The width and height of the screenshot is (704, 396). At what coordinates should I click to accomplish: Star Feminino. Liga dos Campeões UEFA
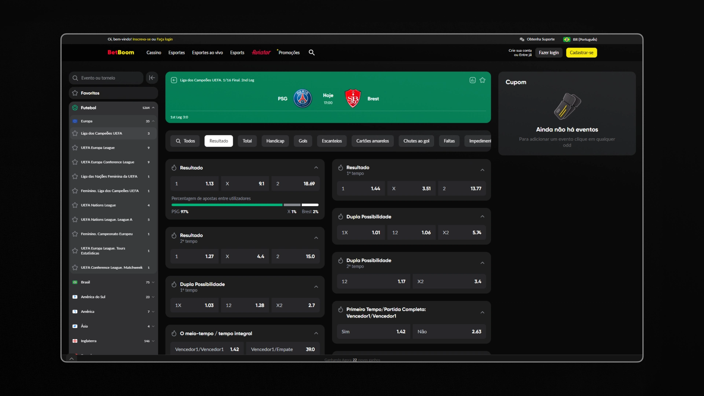(x=75, y=191)
